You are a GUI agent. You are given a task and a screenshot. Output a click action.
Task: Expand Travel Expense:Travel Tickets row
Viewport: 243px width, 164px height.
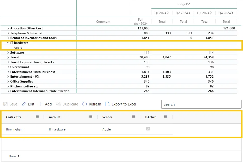pos(8,62)
